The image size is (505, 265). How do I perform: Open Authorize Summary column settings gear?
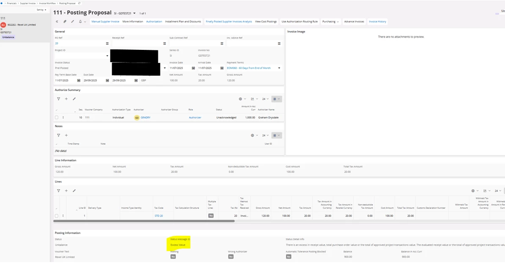[240, 99]
